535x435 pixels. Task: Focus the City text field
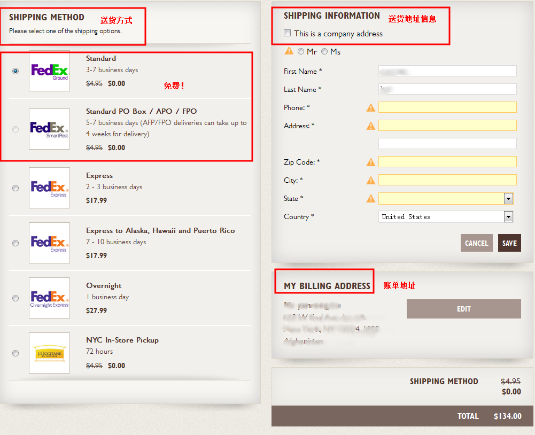click(447, 180)
